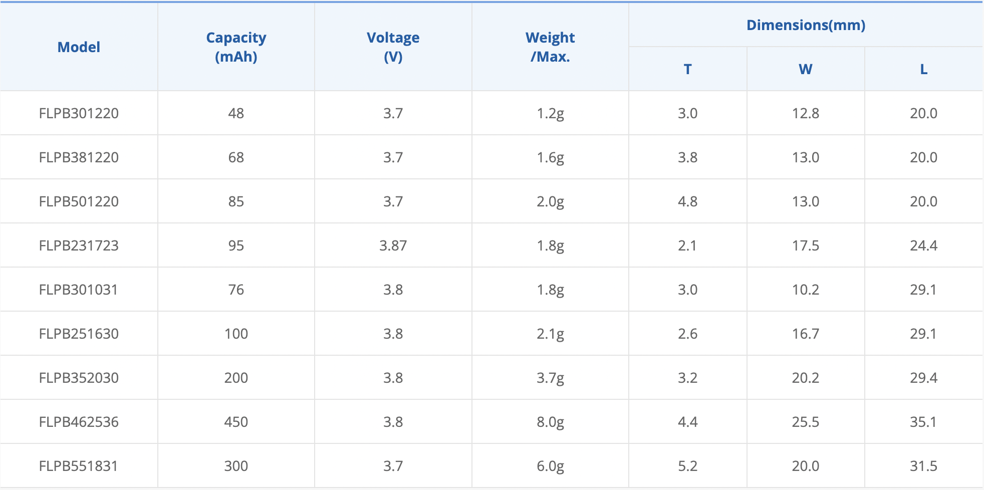The height and width of the screenshot is (490, 984).
Task: Select model FLPB381220 cell
Action: tap(79, 157)
